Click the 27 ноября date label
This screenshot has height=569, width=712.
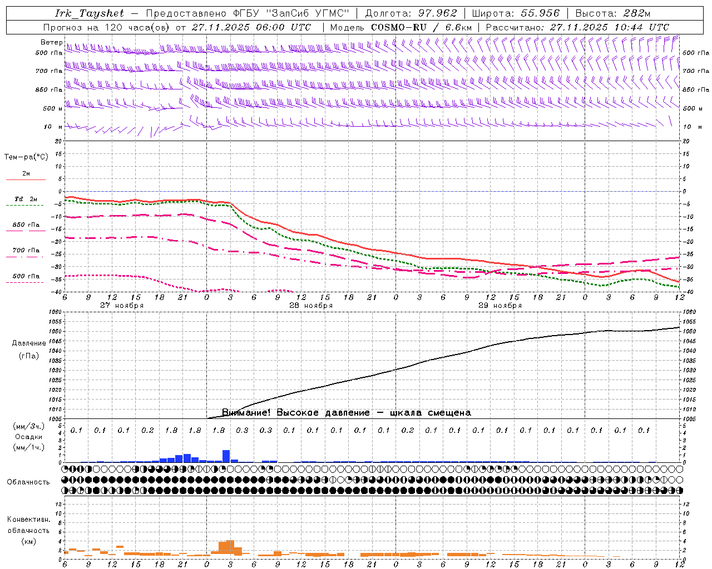click(122, 306)
